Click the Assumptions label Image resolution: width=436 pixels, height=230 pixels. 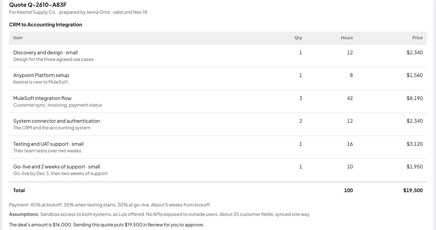tap(24, 214)
